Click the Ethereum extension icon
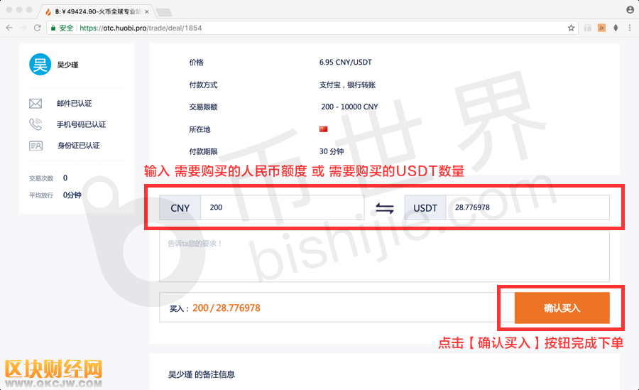This screenshot has height=390, width=639. click(x=616, y=28)
